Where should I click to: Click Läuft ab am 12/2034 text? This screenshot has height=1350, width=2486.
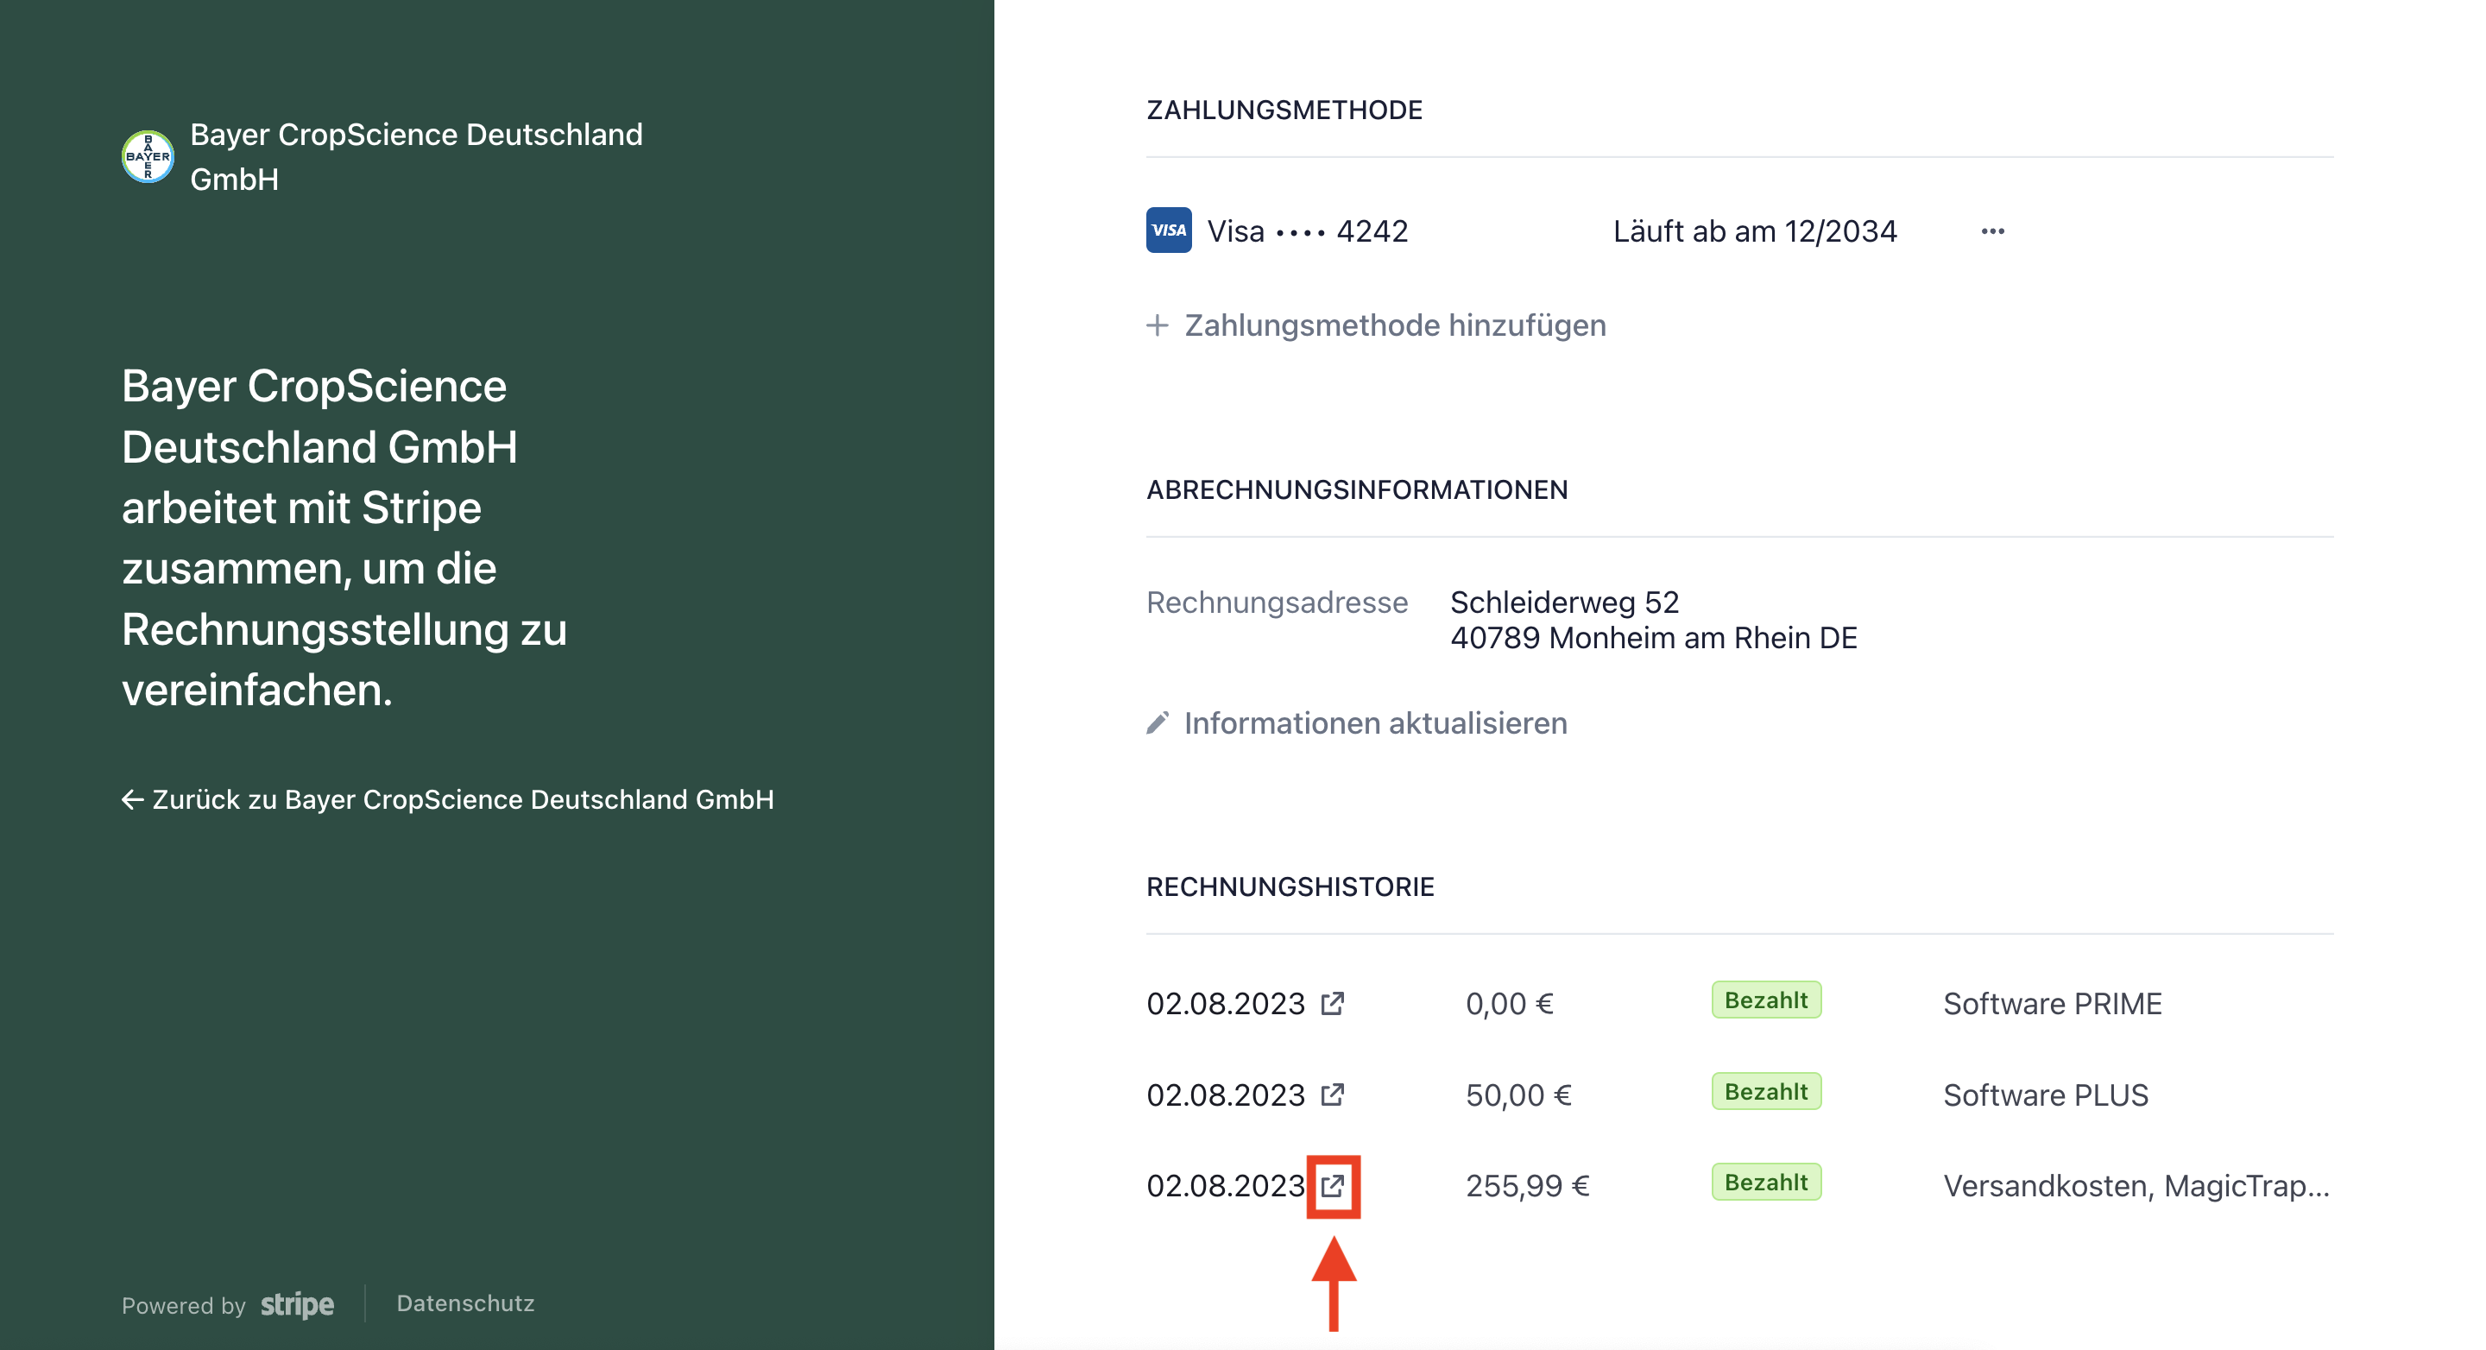pyautogui.click(x=1756, y=231)
